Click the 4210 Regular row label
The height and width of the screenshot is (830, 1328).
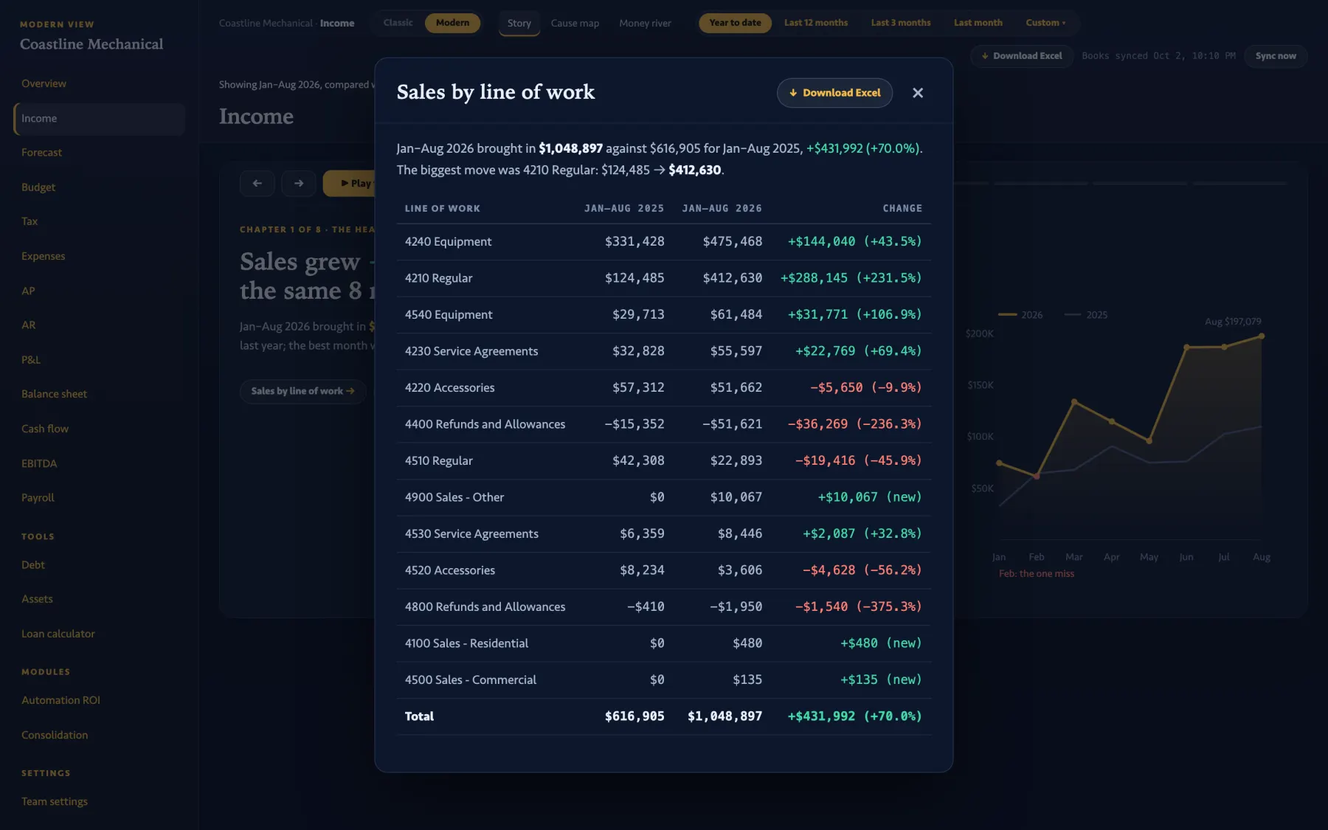[438, 278]
